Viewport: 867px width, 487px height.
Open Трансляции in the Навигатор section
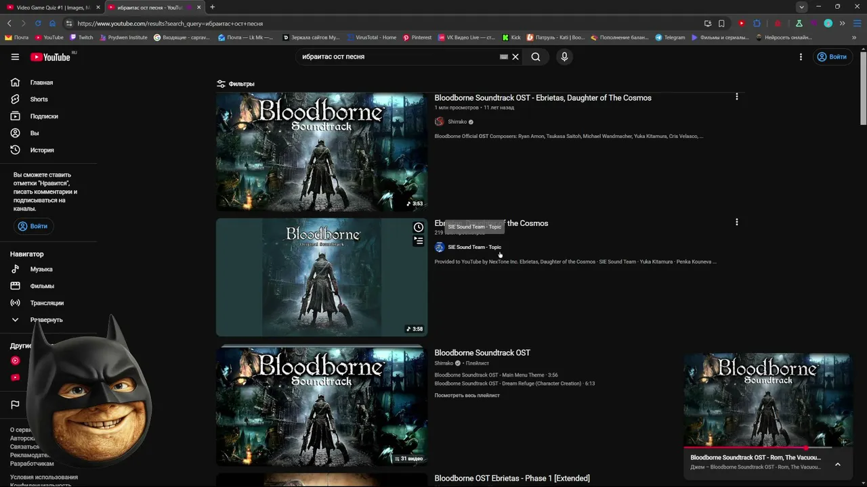(x=47, y=303)
